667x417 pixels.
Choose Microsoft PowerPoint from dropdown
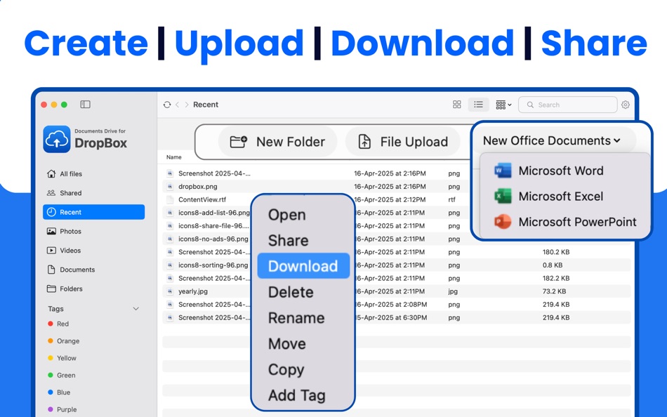(565, 222)
